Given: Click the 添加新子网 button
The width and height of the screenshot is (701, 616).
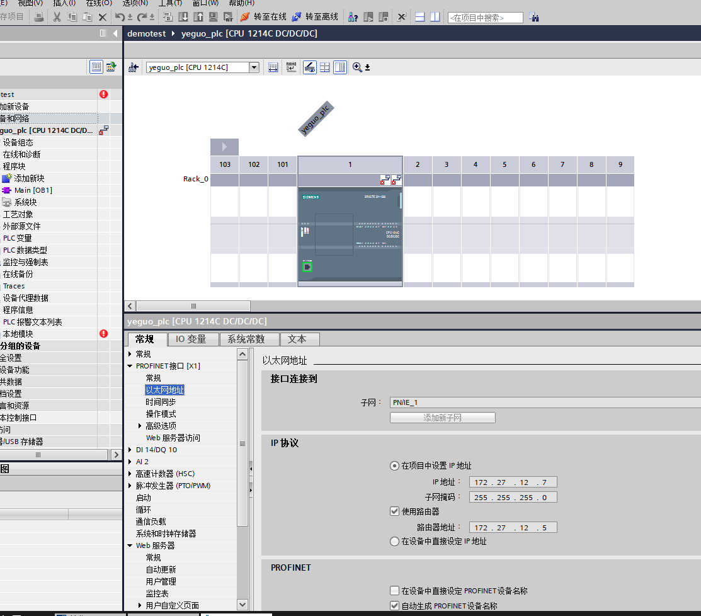Looking at the screenshot, I should [442, 418].
